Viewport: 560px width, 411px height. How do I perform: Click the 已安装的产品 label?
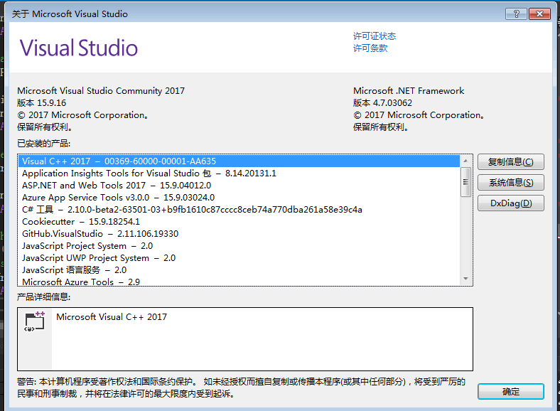[43, 144]
